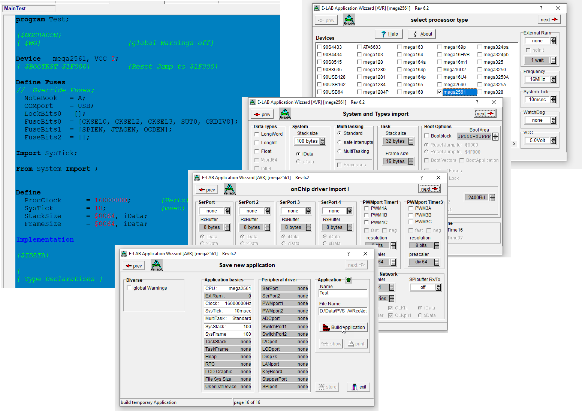Click the LCD Graphic none row
The width and height of the screenshot is (582, 411).
coord(228,372)
